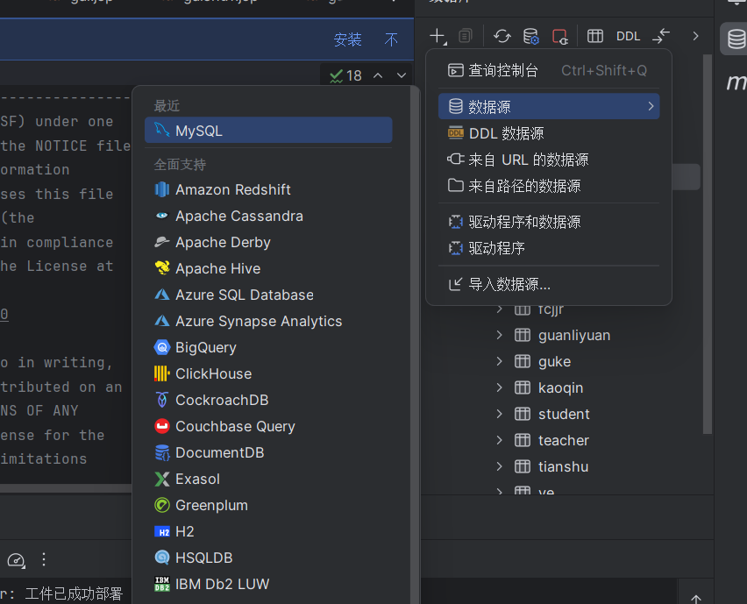The height and width of the screenshot is (604, 747).
Task: Expand the guke table node
Action: coord(499,361)
